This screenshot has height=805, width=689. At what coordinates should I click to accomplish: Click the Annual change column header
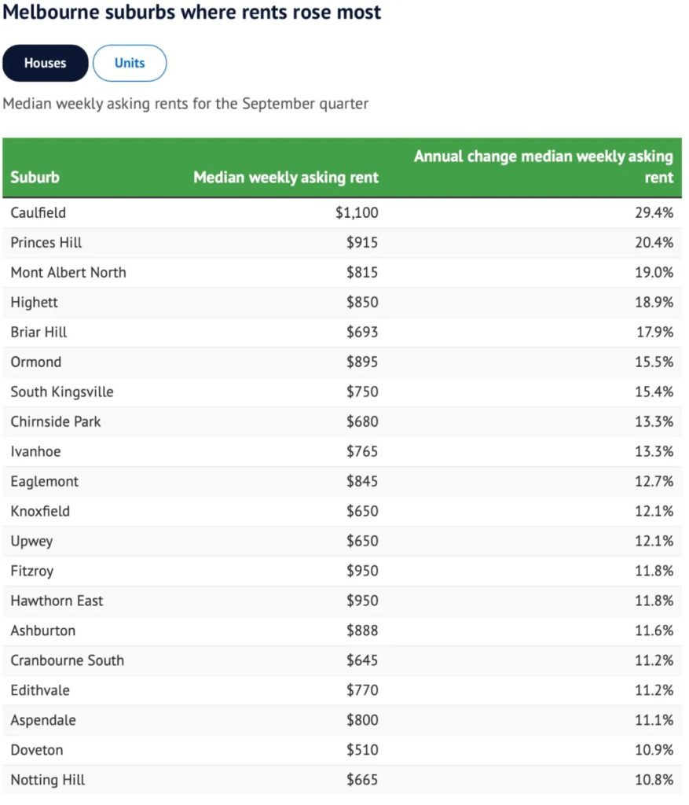pos(543,167)
